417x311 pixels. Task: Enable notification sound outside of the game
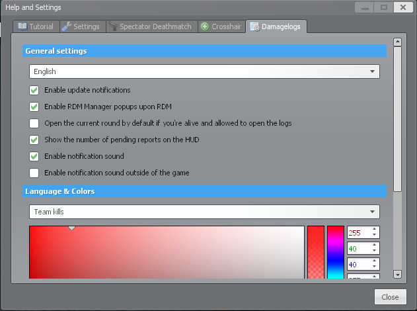(34, 173)
